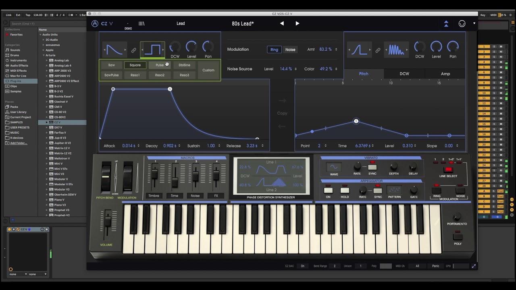Switch to the Amp envelope tab

click(x=445, y=74)
